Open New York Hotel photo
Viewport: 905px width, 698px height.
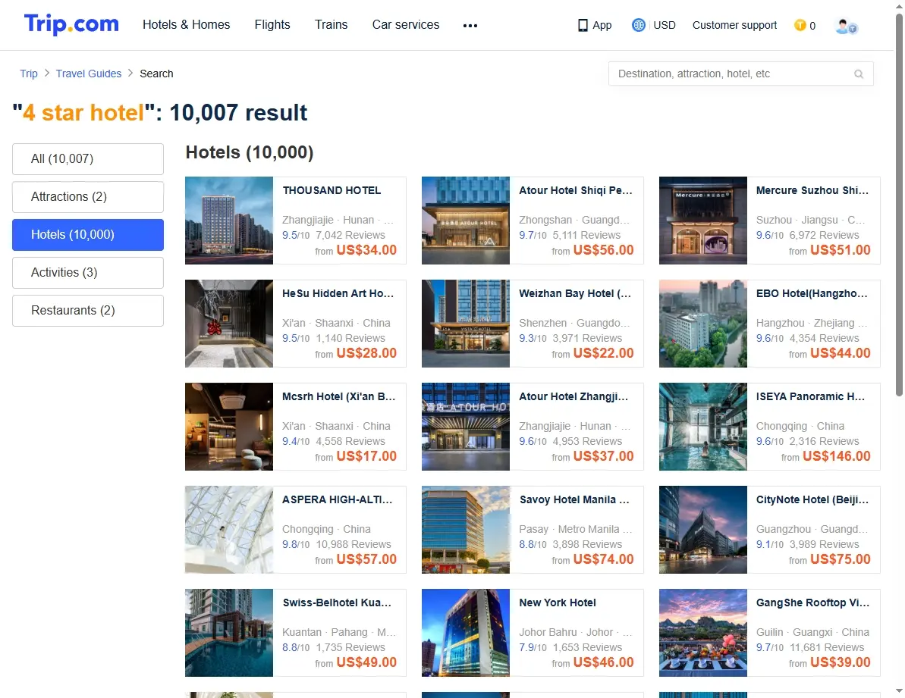(466, 633)
